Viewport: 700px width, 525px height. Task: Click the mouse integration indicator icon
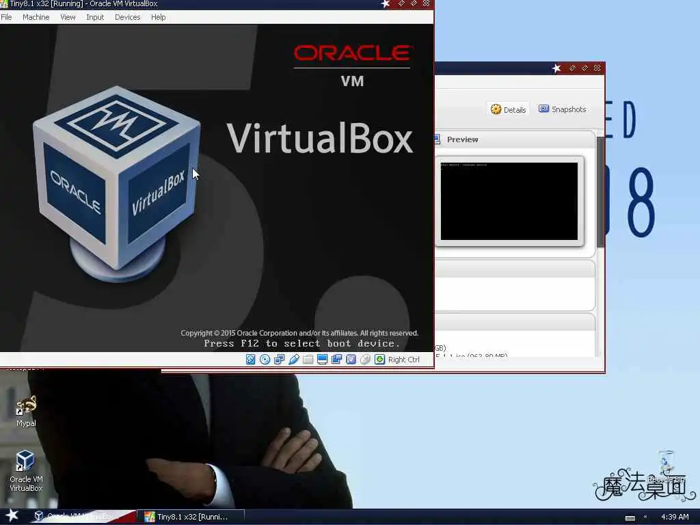365,360
